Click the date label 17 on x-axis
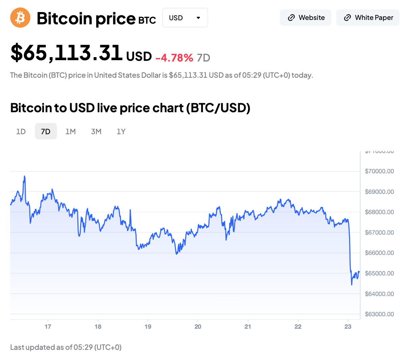This screenshot has height=361, width=415. [48, 327]
